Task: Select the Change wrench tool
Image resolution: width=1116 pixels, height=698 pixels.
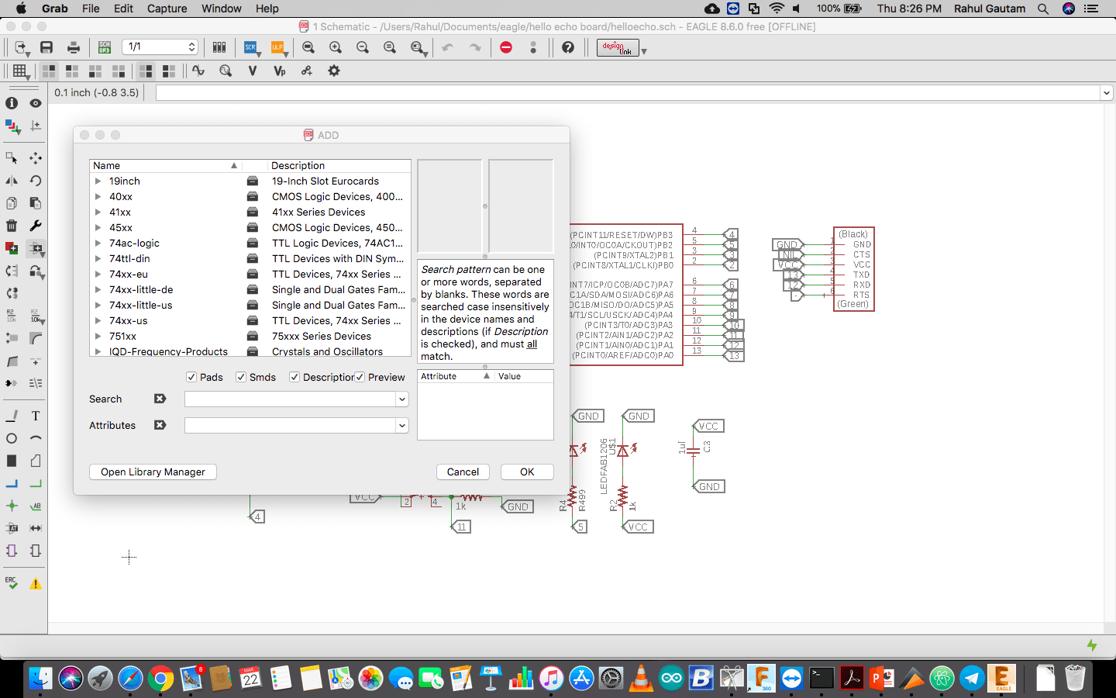Action: point(36,226)
